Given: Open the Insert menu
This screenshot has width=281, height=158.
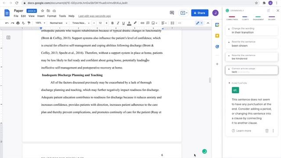Looking at the screenshot, I should [41, 16].
